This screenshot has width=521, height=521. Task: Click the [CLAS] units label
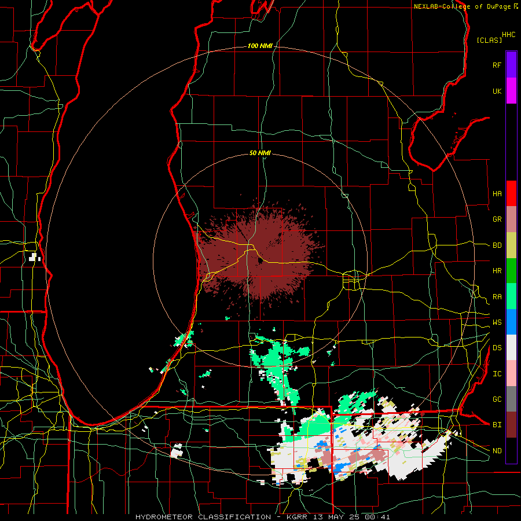[489, 40]
